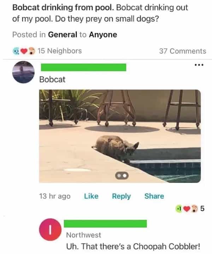Image resolution: width=212 pixels, height=254 pixels.
Task: Click the Anyone audience link
Action: (103, 35)
